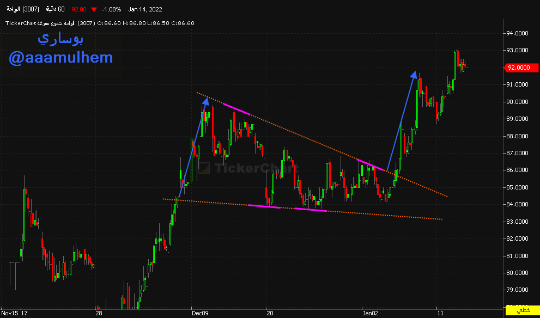Click the 89.0000 price axis label
540x318 pixels.
(x=517, y=119)
